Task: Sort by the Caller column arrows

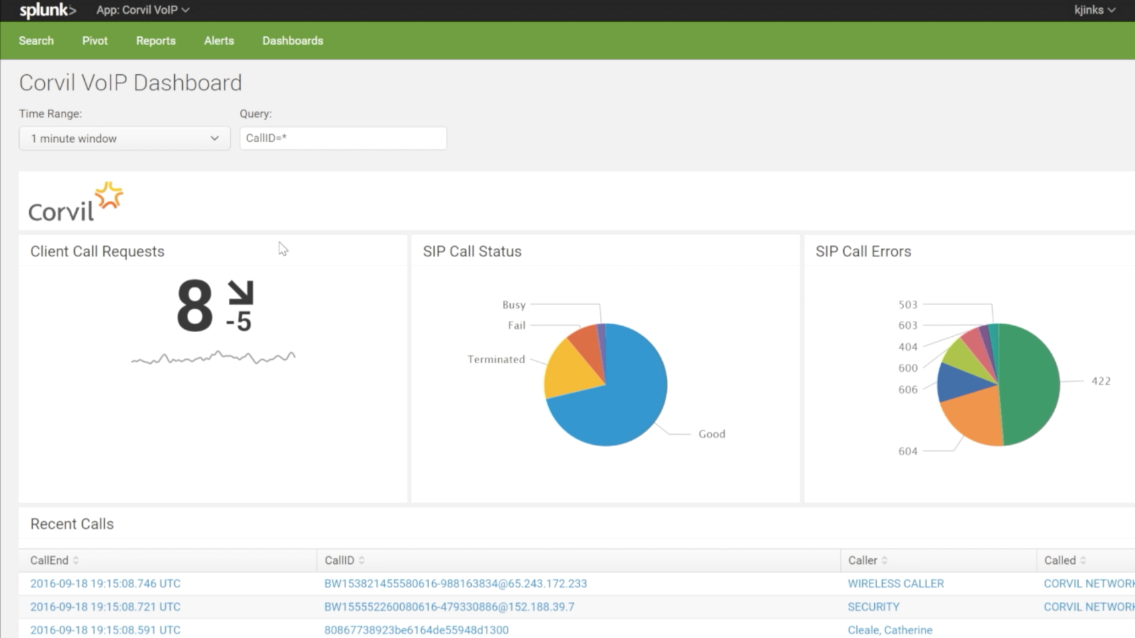Action: tap(885, 560)
